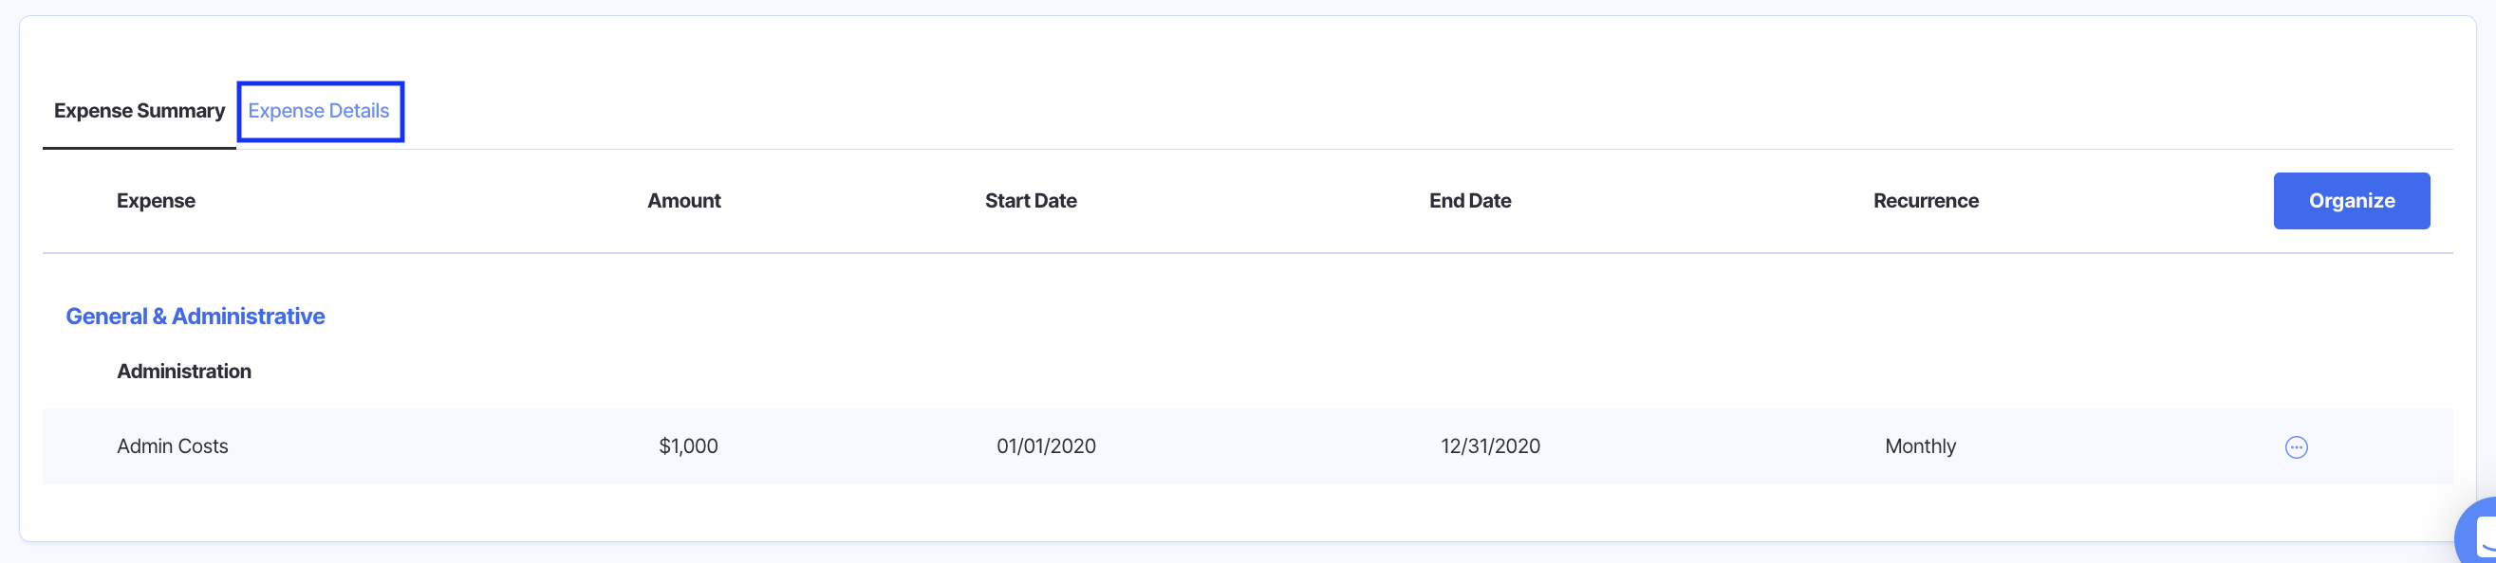The image size is (2496, 563).
Task: Open the more options icon for Admin Costs
Action: (x=2296, y=447)
